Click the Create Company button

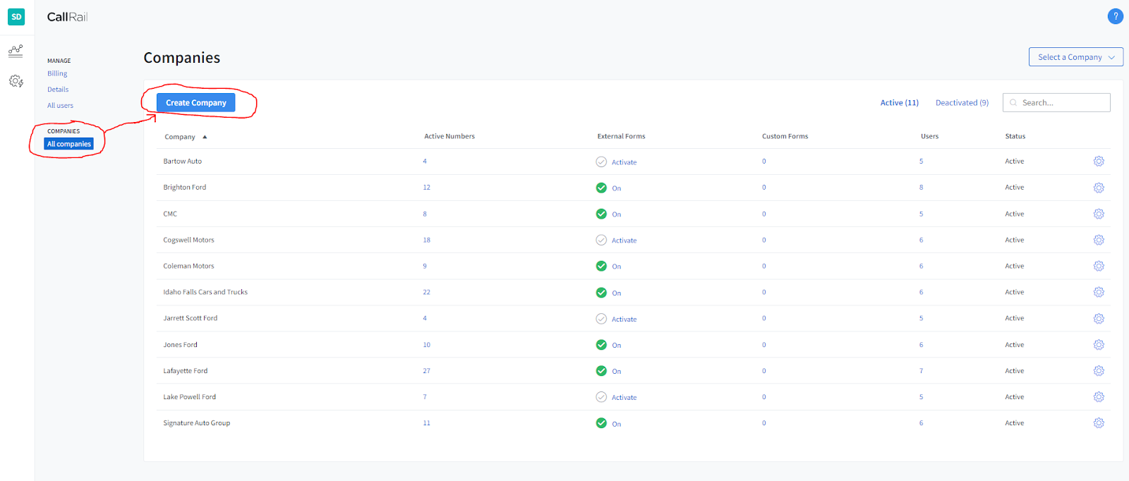(x=195, y=103)
